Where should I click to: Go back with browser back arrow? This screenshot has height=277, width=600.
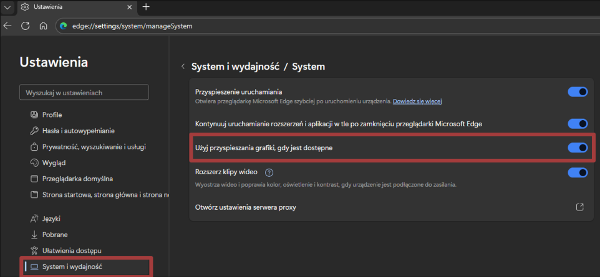[x=7, y=26]
